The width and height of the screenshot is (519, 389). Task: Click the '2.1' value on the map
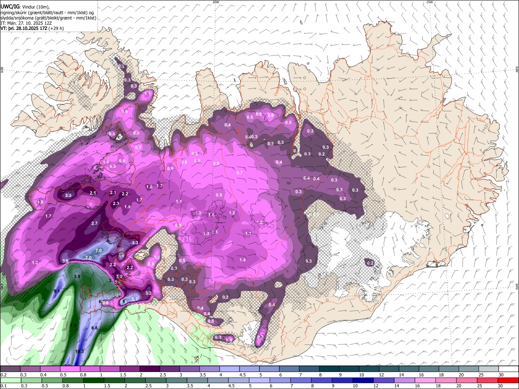[113, 192]
